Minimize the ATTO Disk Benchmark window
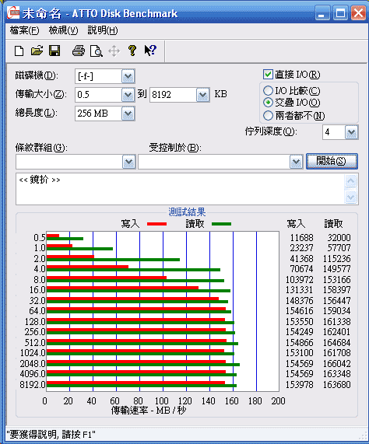Image resolution: width=369 pixels, height=444 pixels. pos(322,13)
